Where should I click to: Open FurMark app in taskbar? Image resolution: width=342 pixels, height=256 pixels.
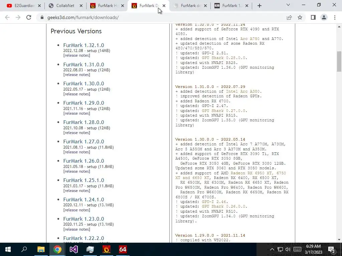point(107,249)
